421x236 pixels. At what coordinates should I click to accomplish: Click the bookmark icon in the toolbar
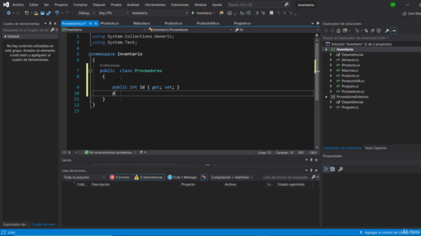pyautogui.click(x=272, y=13)
